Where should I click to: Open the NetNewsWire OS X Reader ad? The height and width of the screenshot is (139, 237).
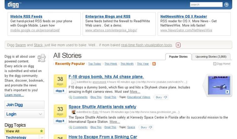pos(184,16)
